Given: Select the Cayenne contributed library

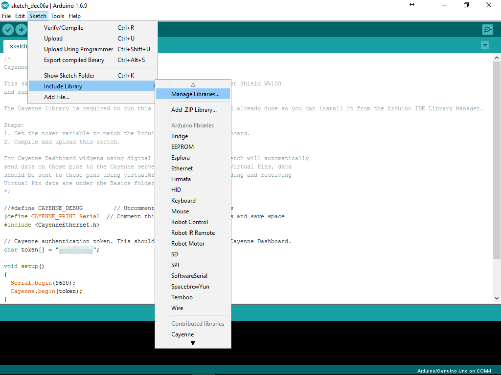Looking at the screenshot, I should pyautogui.click(x=182, y=334).
